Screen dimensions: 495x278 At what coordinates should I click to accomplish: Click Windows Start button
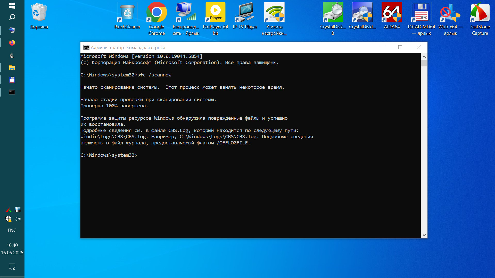click(12, 6)
